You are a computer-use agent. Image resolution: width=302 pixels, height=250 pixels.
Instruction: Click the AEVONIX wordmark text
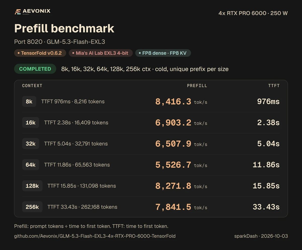[x=36, y=11]
